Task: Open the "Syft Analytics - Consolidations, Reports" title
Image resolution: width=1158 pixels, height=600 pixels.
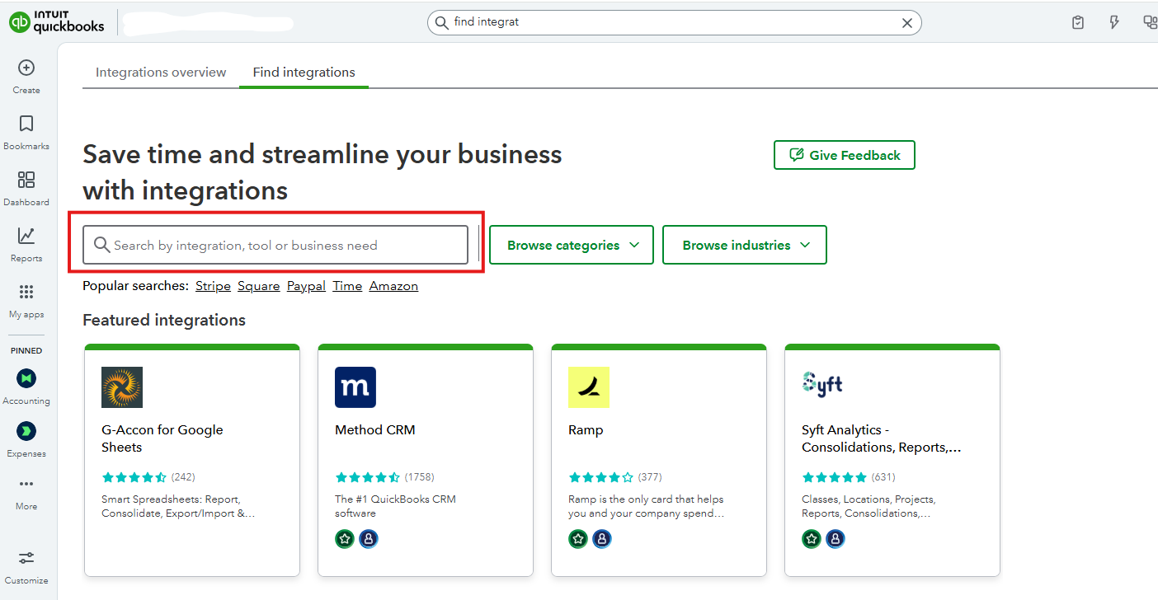Action: 882,438
